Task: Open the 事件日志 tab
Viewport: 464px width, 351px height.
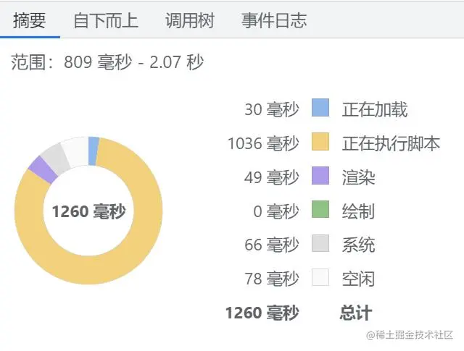Action: 274,20
